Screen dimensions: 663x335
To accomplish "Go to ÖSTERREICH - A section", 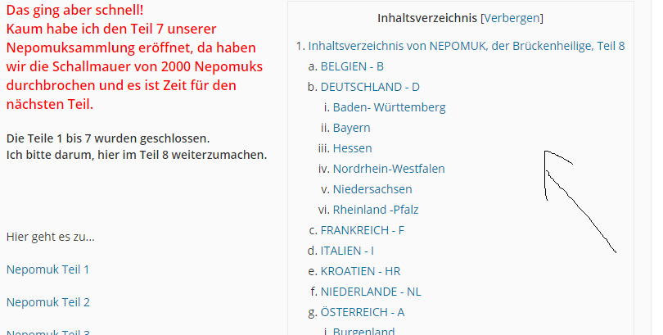I will point(363,312).
